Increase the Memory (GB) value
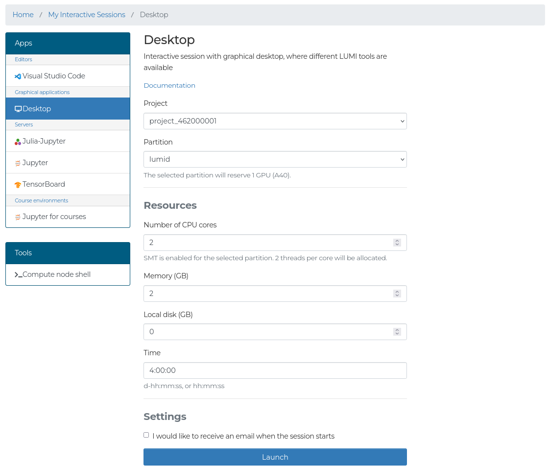This screenshot has height=468, width=548. click(x=397, y=291)
